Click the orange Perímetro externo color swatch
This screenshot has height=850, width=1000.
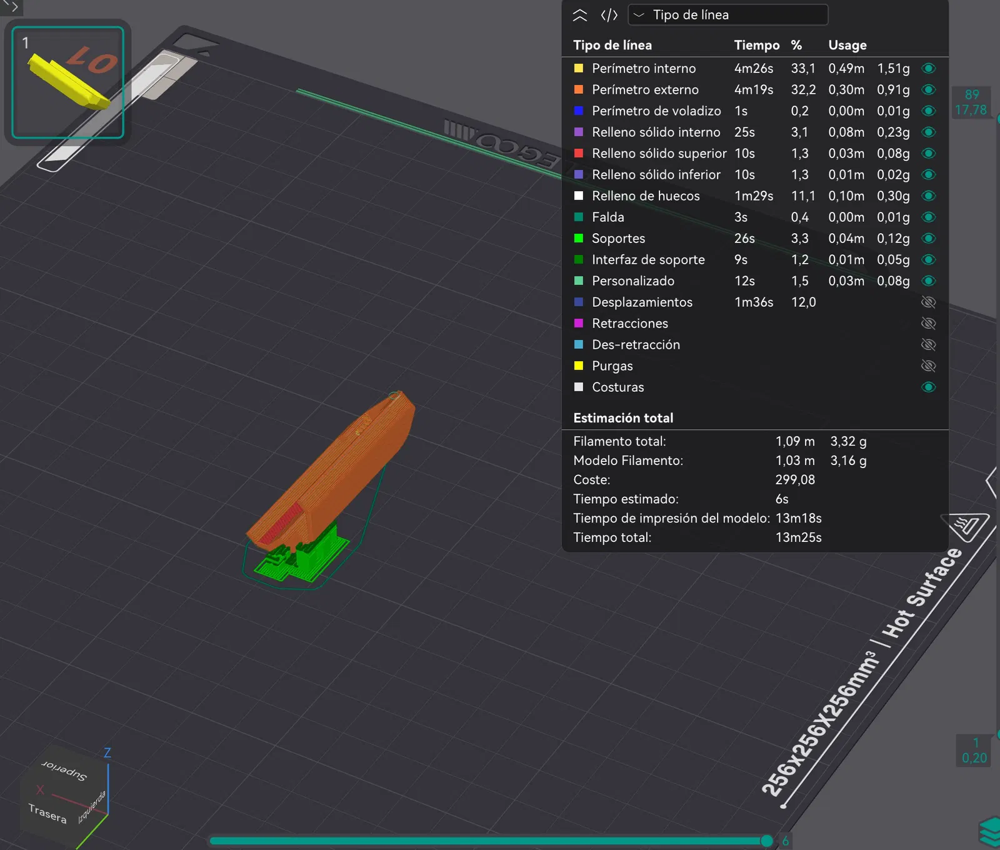pos(579,89)
